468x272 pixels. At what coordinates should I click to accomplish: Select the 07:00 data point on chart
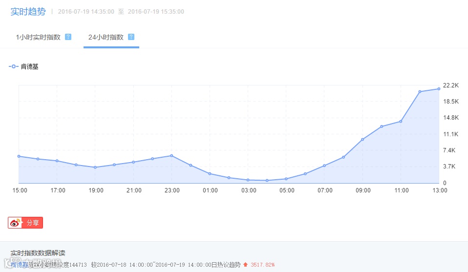(x=324, y=166)
